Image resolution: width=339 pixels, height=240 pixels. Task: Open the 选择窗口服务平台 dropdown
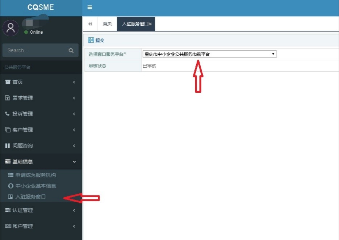point(209,54)
